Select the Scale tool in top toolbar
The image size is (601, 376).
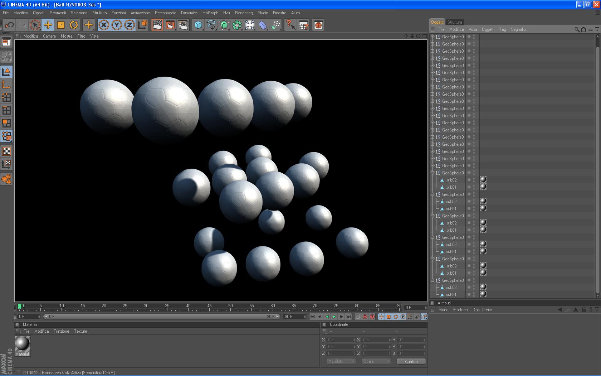[61, 25]
